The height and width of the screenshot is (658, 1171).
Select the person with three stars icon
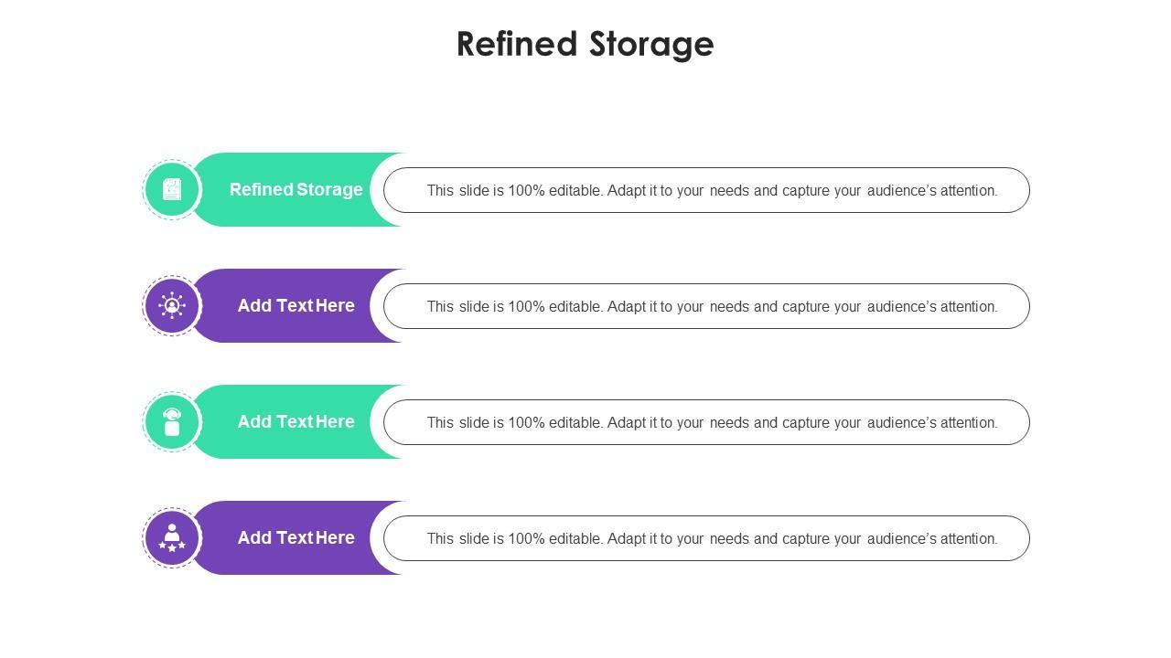(x=172, y=537)
